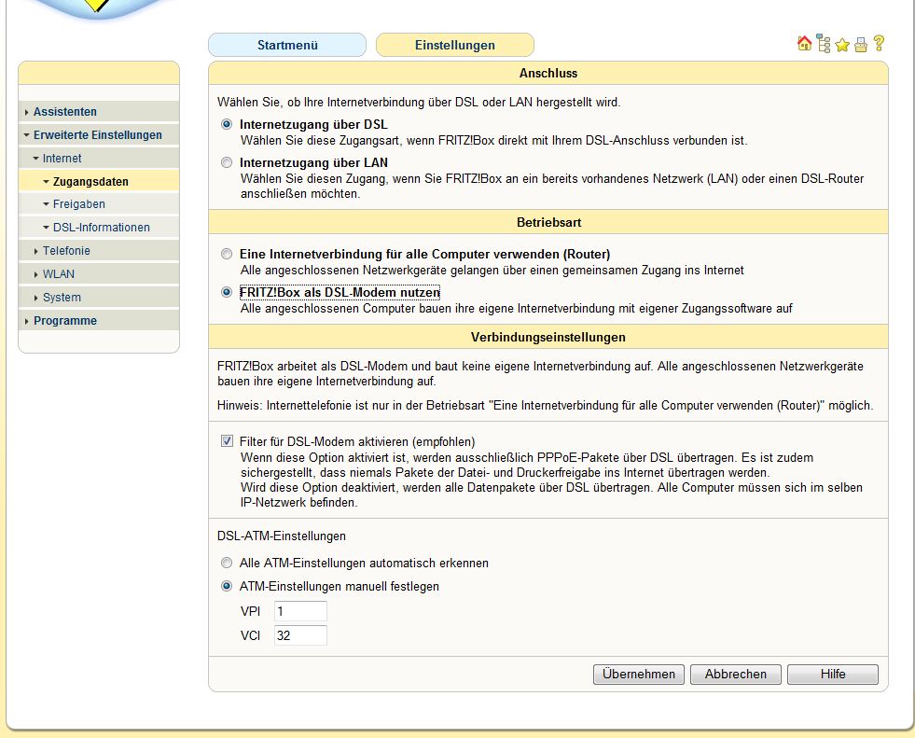Open the Freigaben menu entry

99,204
